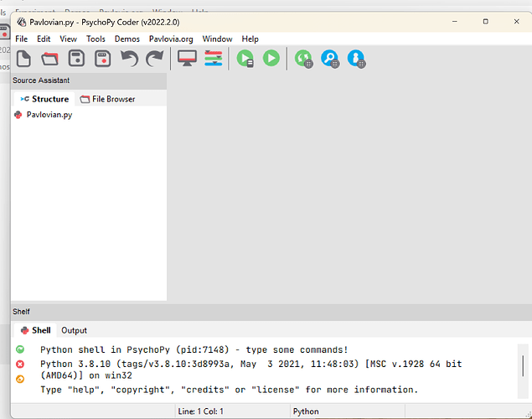
Task: Send script to Runner icon
Action: (x=245, y=59)
